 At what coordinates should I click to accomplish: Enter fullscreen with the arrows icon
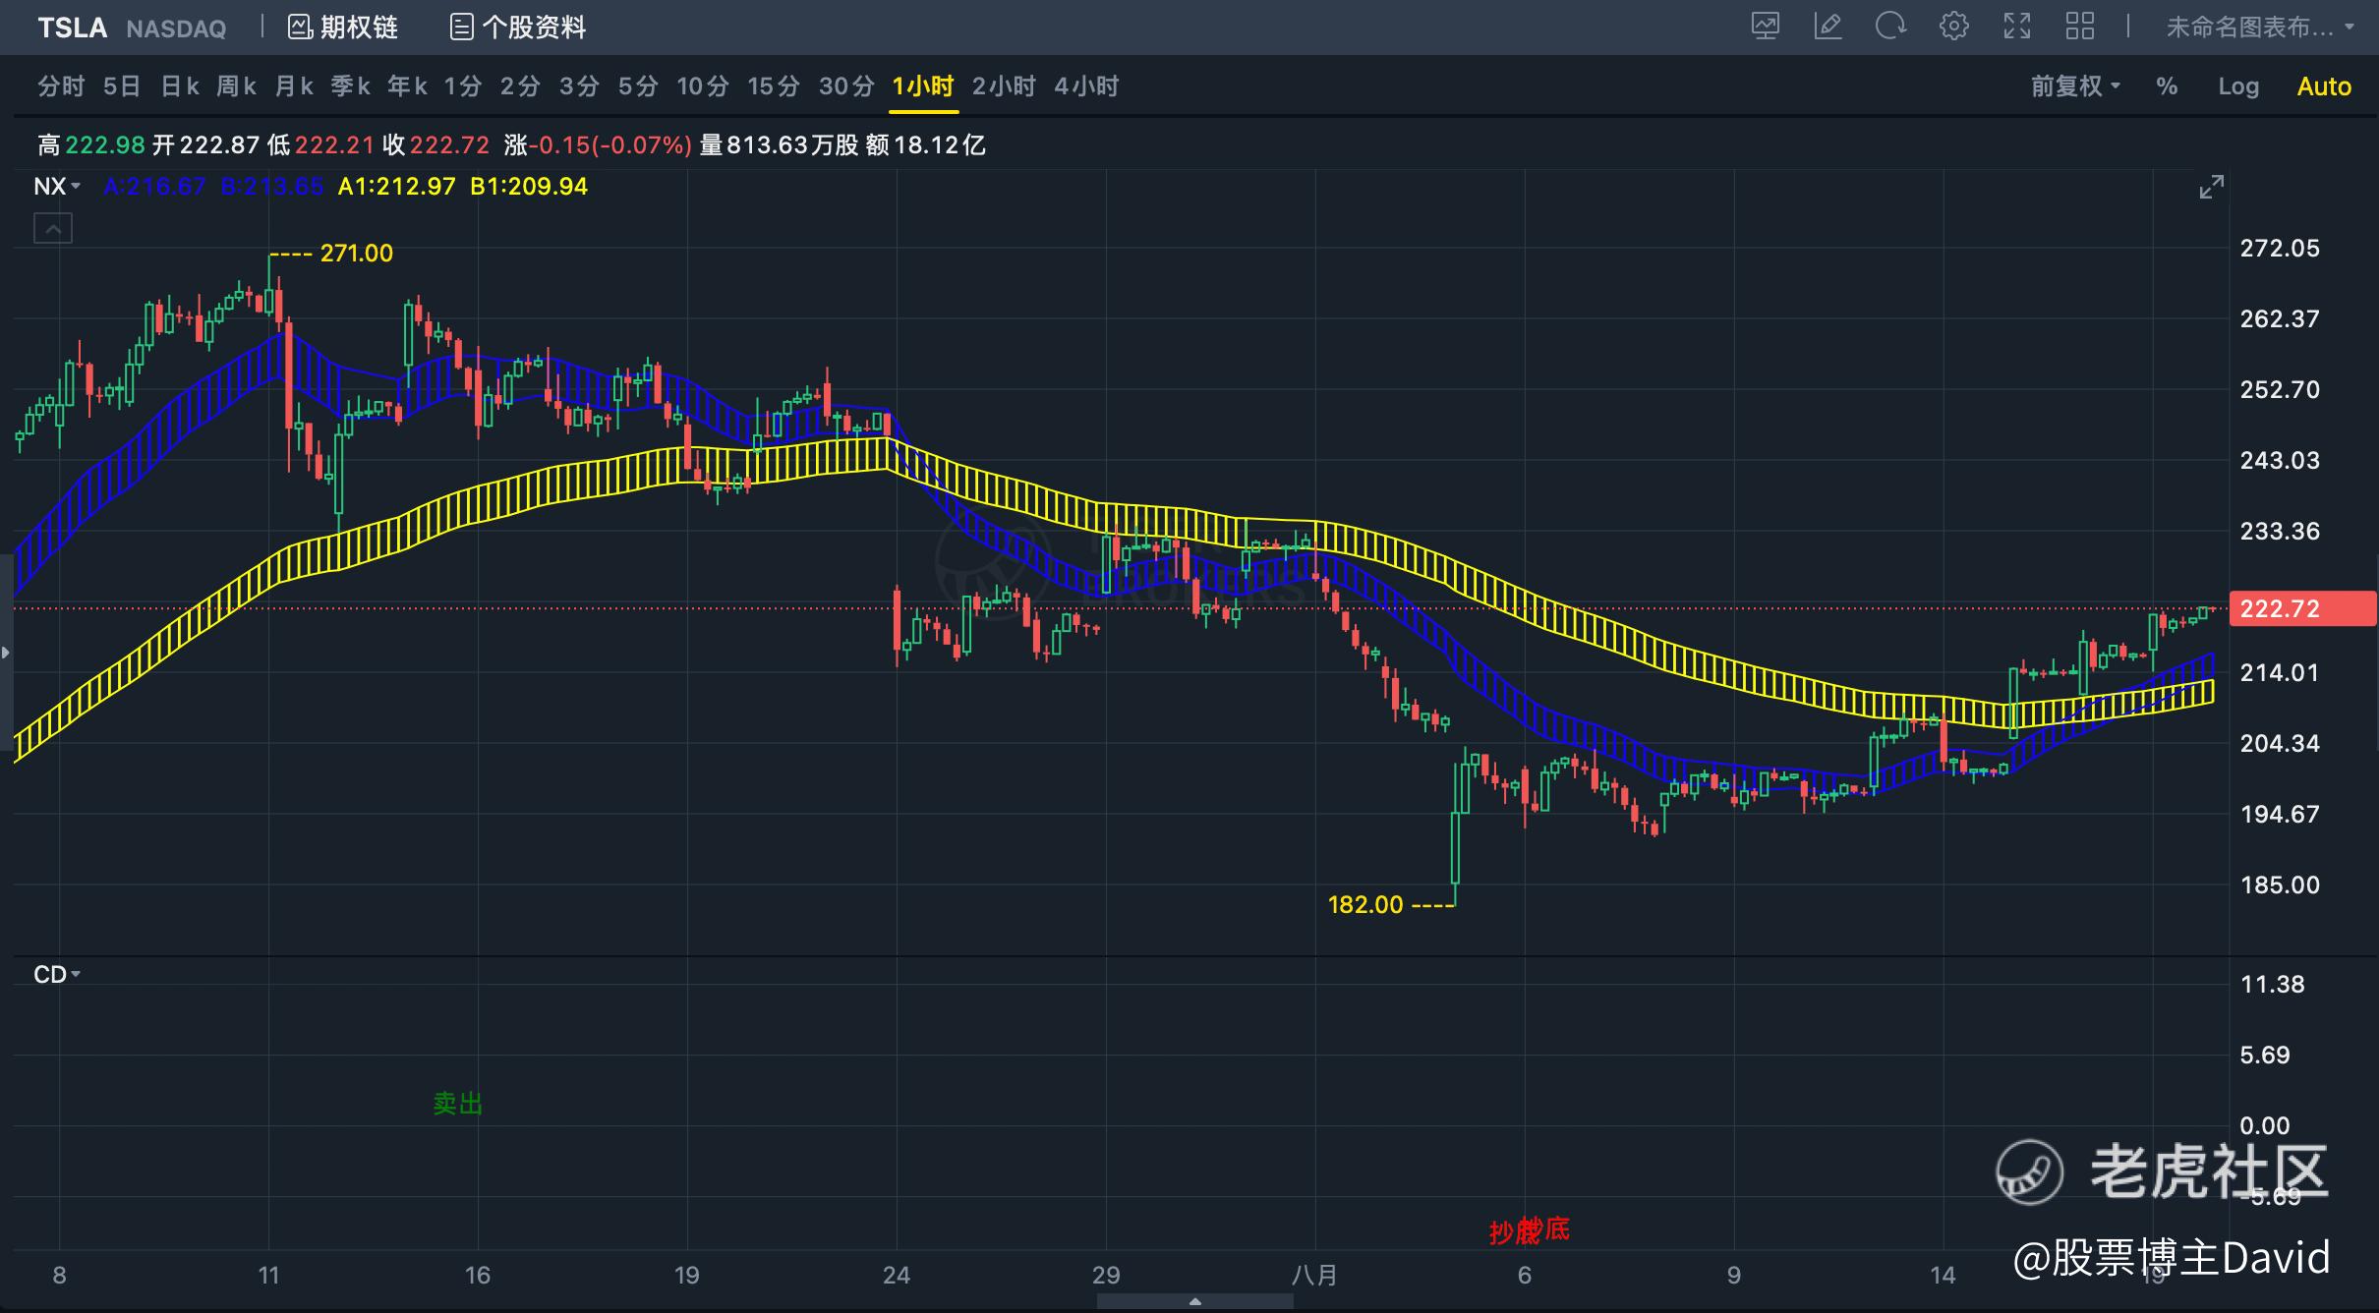coord(2017,27)
